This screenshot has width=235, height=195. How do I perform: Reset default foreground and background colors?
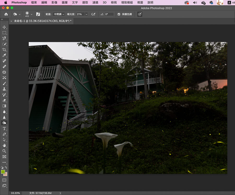(2, 167)
